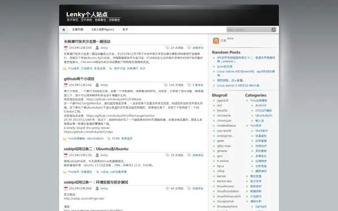Image resolution: width=338 pixels, height=211 pixels.
Task: Open the 《深入剖析Nginx》 menu item
Action: click(103, 29)
